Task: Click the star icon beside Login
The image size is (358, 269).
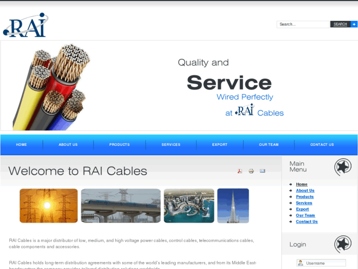Action: 343,244
